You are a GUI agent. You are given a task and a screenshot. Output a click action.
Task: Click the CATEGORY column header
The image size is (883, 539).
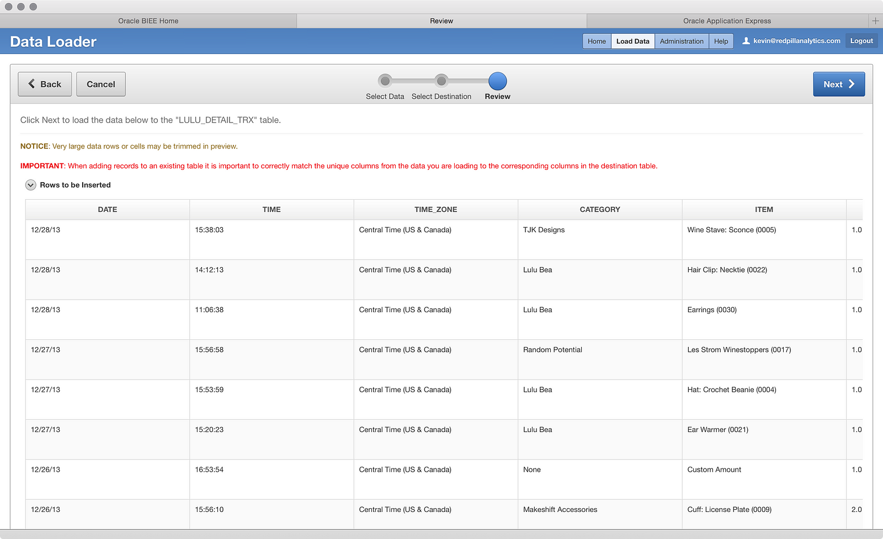[x=600, y=210]
